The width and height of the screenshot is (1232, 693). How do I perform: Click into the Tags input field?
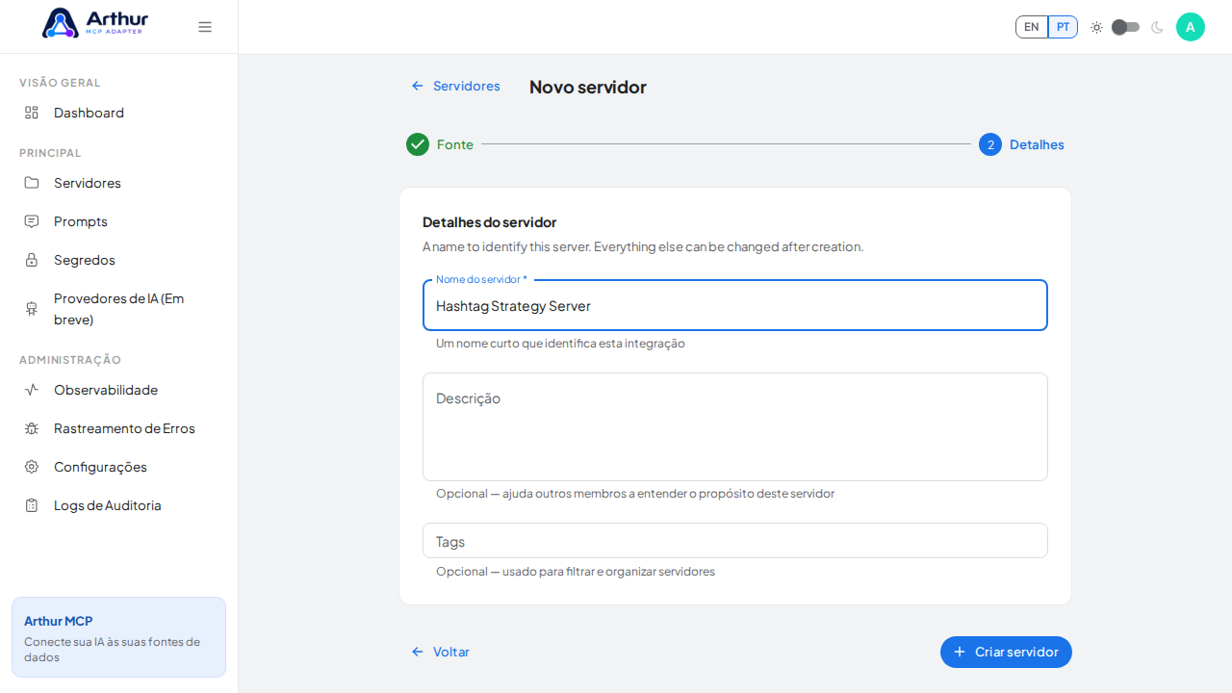[735, 541]
